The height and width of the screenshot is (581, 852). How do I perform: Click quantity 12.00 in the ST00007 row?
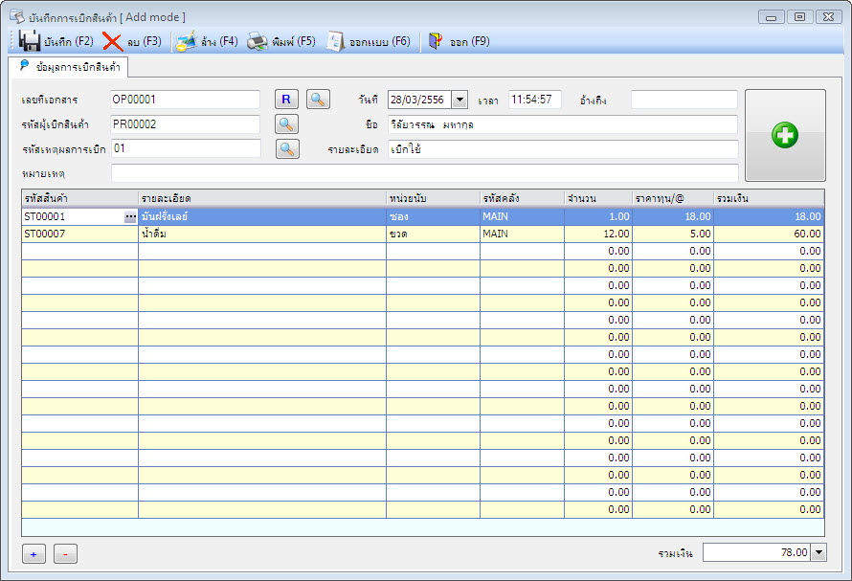coord(598,234)
